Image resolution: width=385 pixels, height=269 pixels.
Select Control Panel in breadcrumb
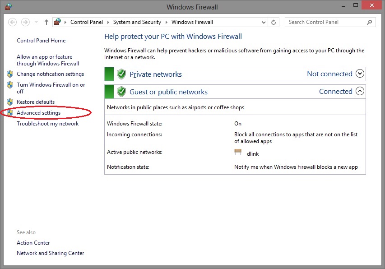(x=86, y=22)
